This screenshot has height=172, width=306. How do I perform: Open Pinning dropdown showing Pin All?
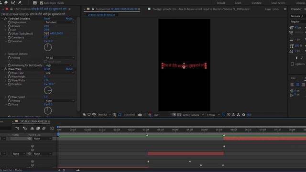tap(59, 58)
